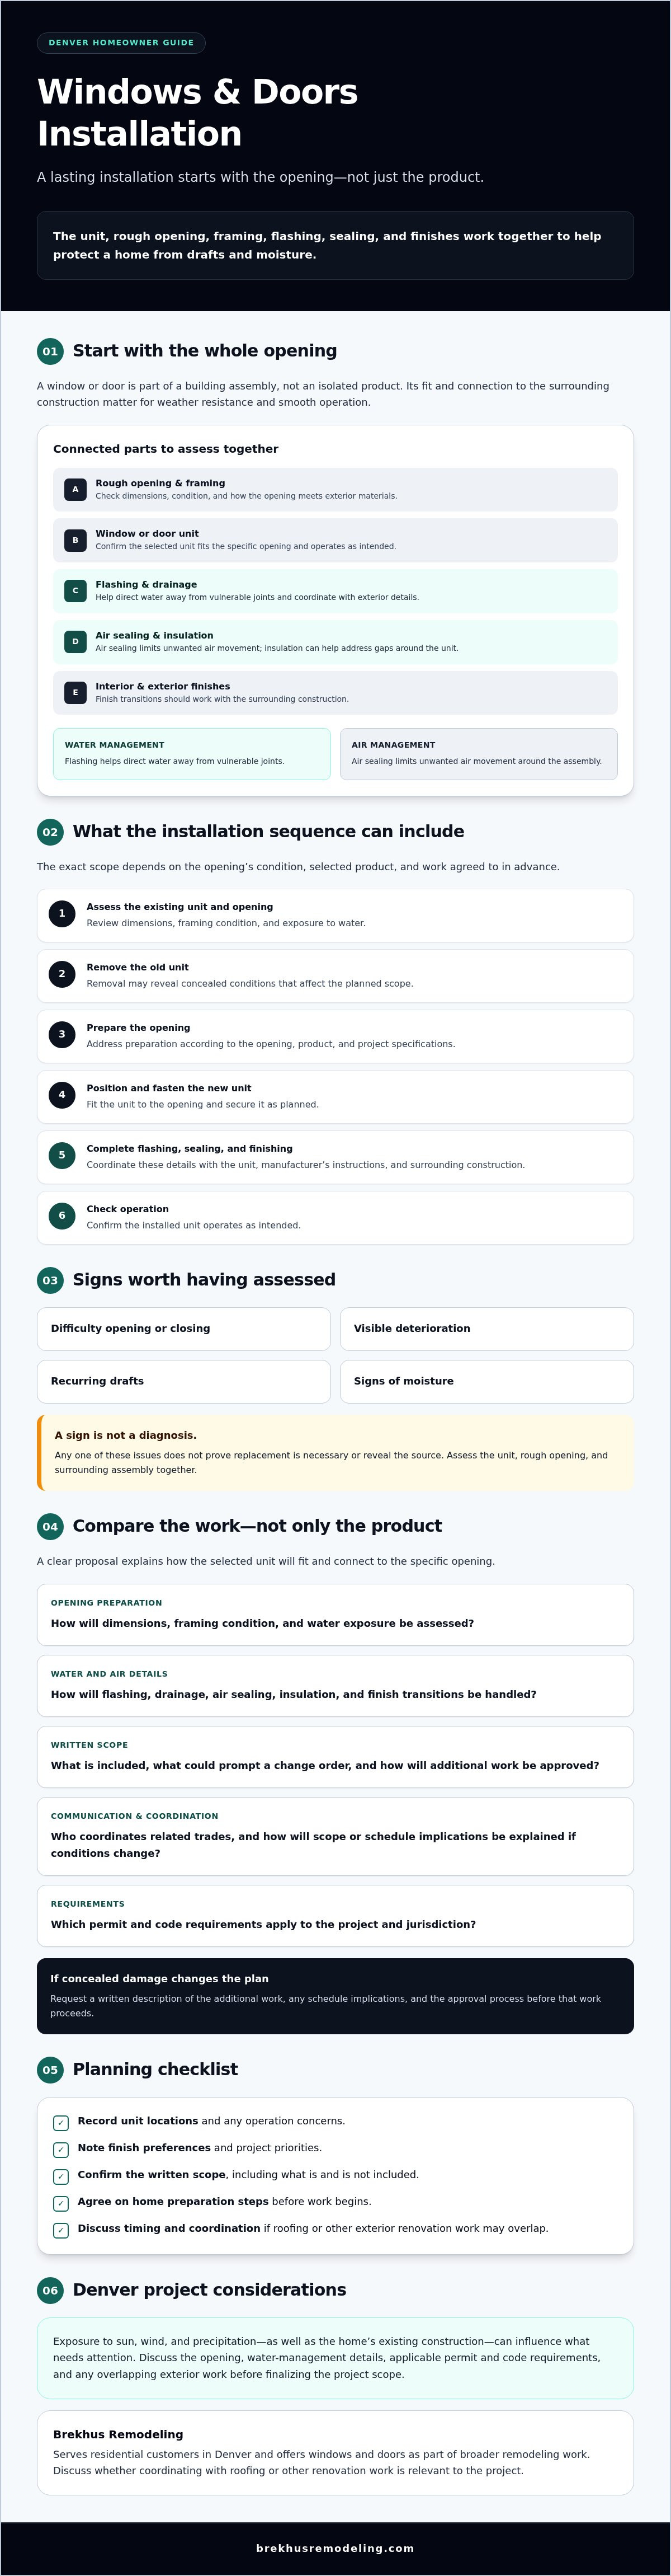Select the Signs of moisture card
The image size is (671, 2576).
point(486,1382)
